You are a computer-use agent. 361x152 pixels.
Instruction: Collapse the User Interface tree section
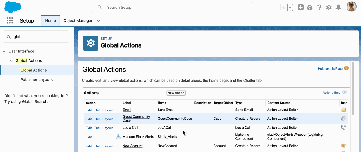pos(4,51)
